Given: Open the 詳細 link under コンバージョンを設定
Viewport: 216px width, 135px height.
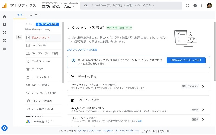Looking at the screenshot, I should point(140,121).
